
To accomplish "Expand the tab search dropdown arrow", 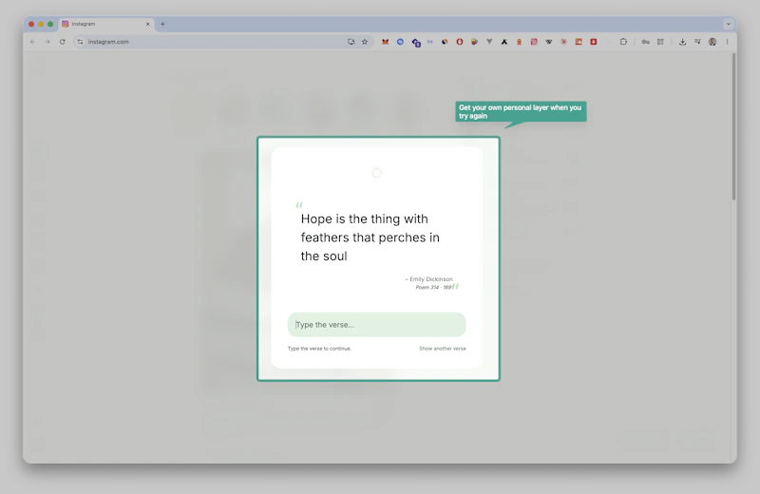I will click(x=728, y=24).
